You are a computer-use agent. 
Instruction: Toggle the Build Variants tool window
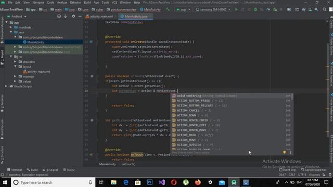point(2,128)
